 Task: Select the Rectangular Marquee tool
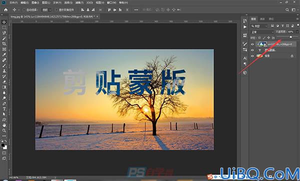tap(4, 27)
